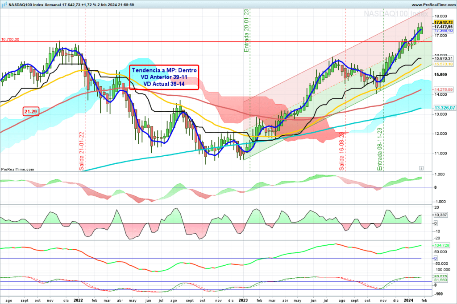457x304 pixels.
Task: Click the yellow 17.642,73 current price tag
Action: click(x=443, y=22)
